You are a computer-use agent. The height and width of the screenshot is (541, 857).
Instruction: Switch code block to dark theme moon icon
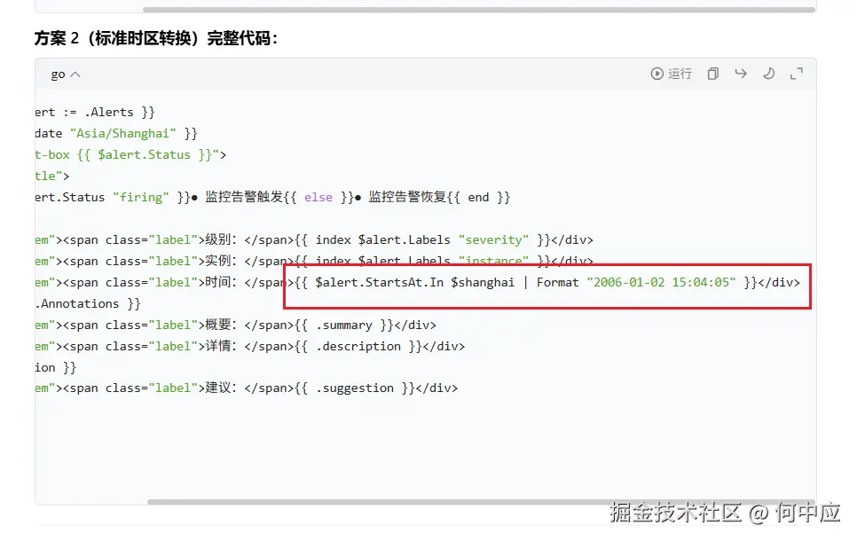pos(768,74)
